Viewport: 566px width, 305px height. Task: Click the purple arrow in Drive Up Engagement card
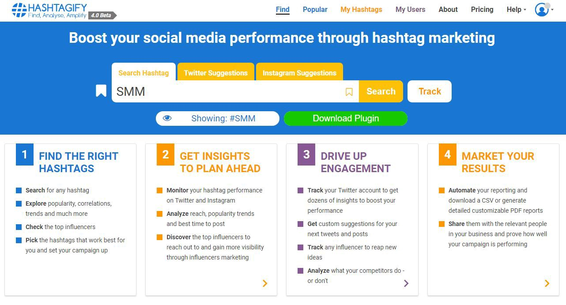(406, 283)
